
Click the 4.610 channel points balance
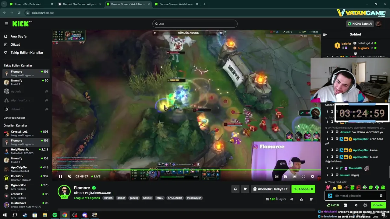pos(332,205)
